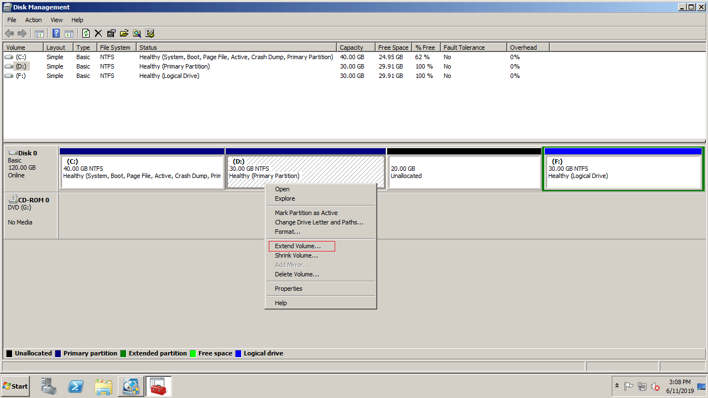
Task: Launch PowerShell from the taskbar
Action: (76, 386)
